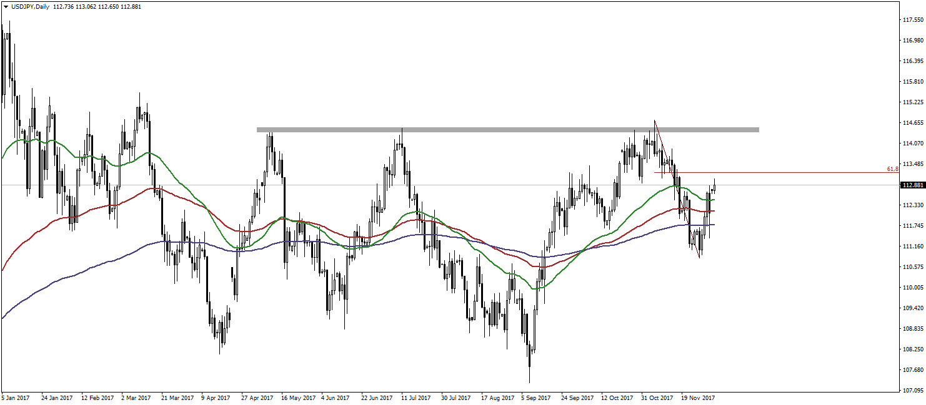Click the 24 Jan 2017 date label
The width and height of the screenshot is (926, 405).
57,398
